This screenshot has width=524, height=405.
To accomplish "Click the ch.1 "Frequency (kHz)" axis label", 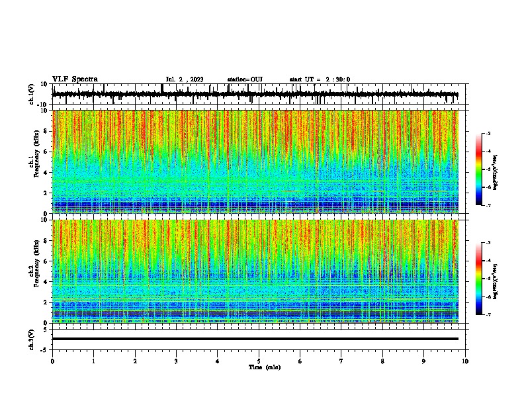I will point(36,154).
